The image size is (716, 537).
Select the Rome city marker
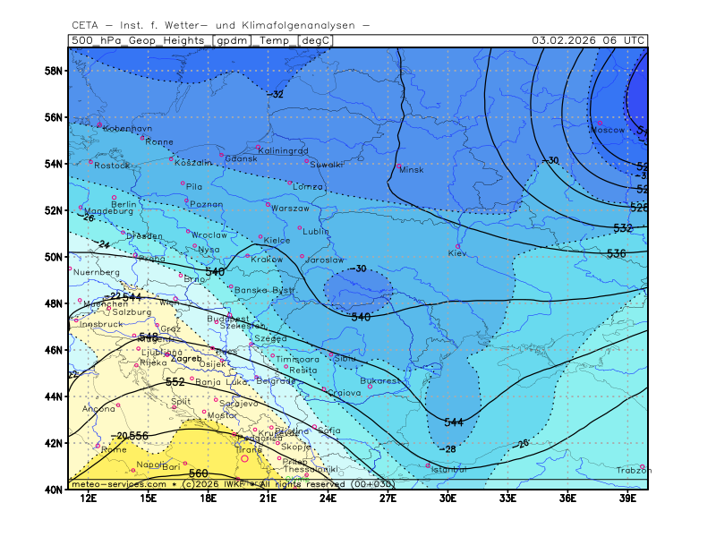point(98,445)
